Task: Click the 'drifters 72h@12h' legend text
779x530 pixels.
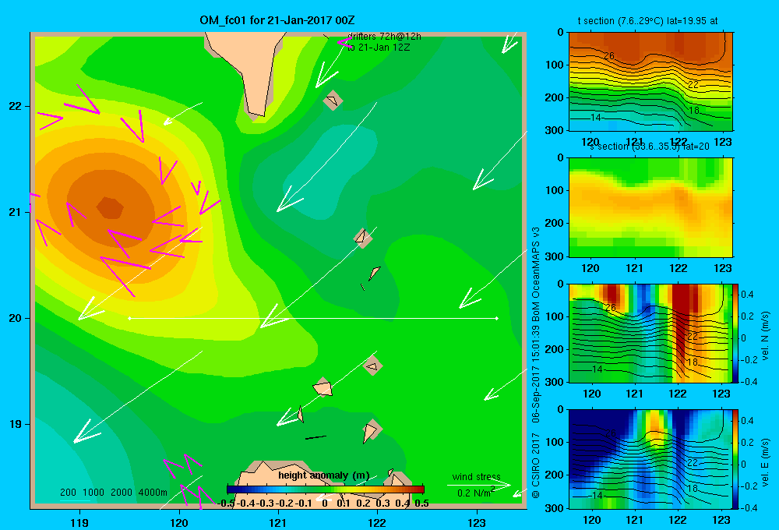Action: [384, 37]
